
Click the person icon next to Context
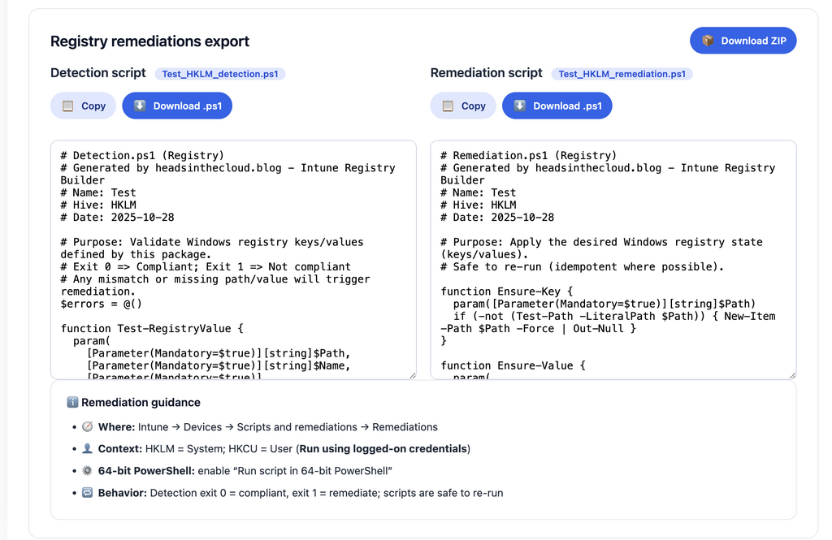tap(88, 449)
